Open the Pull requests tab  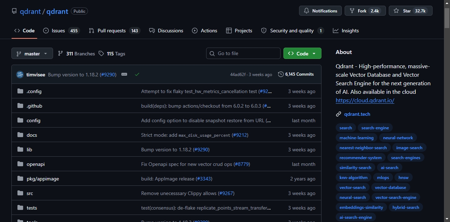point(114,31)
